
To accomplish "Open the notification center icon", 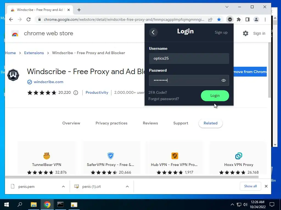I will (272, 205).
